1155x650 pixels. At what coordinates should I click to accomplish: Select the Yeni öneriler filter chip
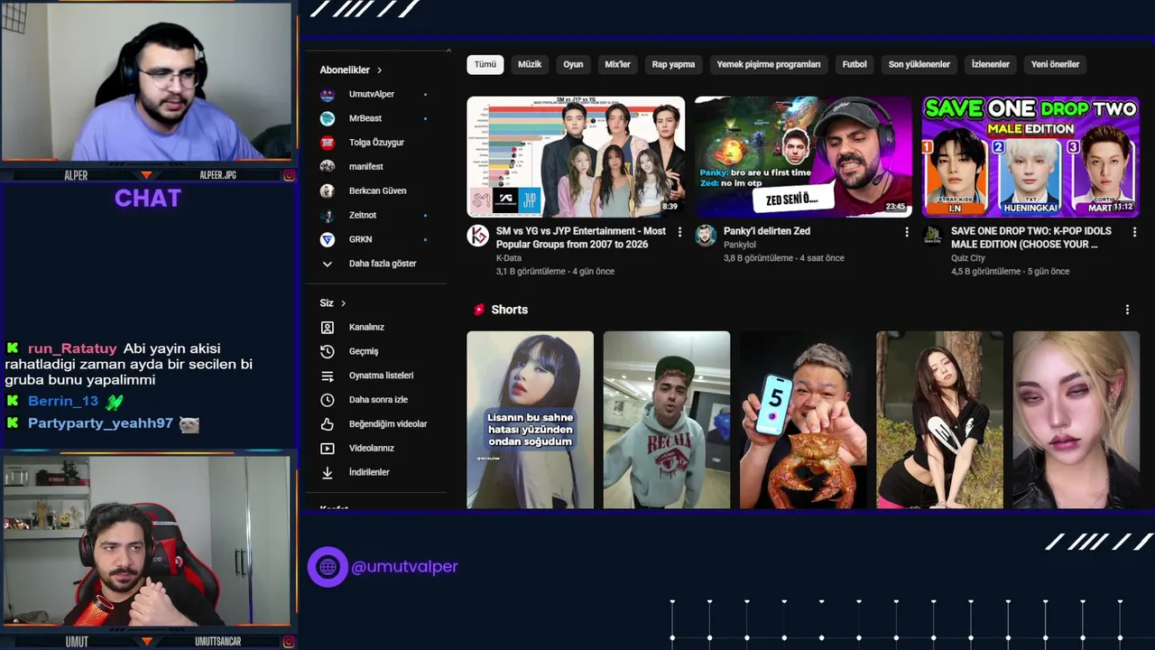(x=1056, y=64)
